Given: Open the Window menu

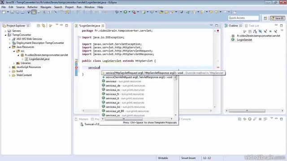Looking at the screenshot, I should pyautogui.click(x=89, y=7).
